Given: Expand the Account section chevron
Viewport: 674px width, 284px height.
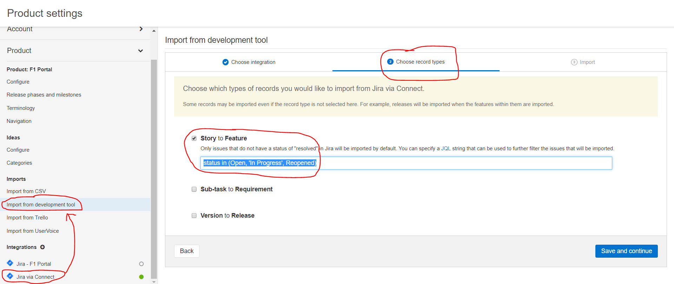Looking at the screenshot, I should 141,29.
